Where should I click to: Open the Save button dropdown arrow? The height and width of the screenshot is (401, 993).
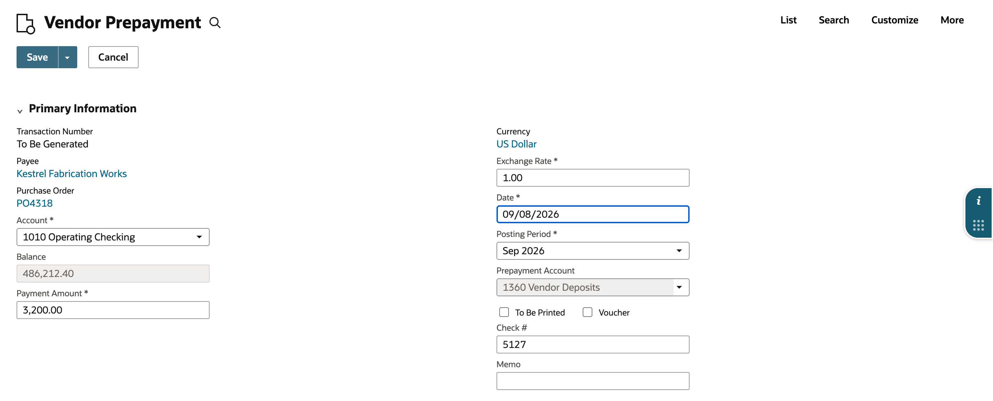tap(68, 58)
